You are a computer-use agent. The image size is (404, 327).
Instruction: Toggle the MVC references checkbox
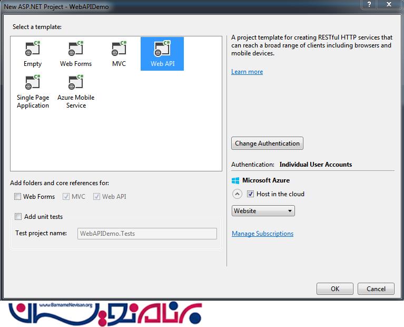[x=66, y=197]
